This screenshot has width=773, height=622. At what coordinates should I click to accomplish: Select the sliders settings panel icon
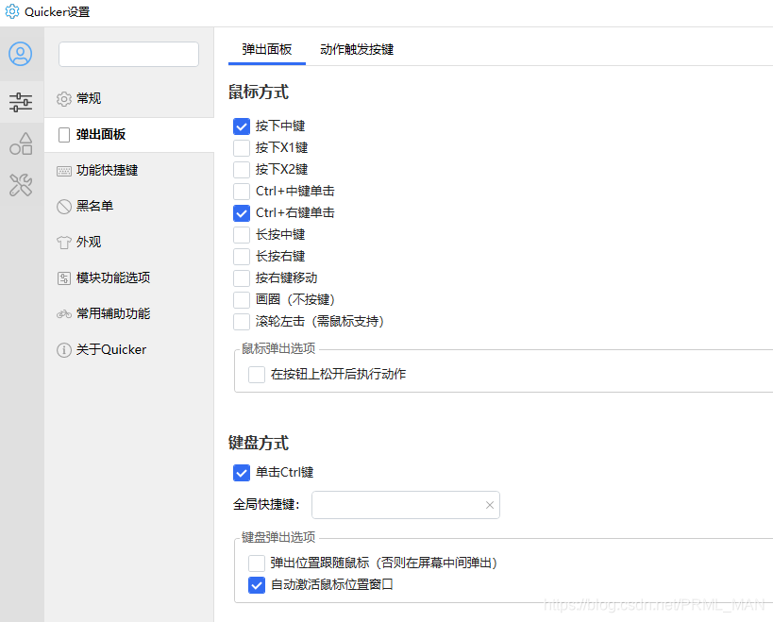[21, 102]
